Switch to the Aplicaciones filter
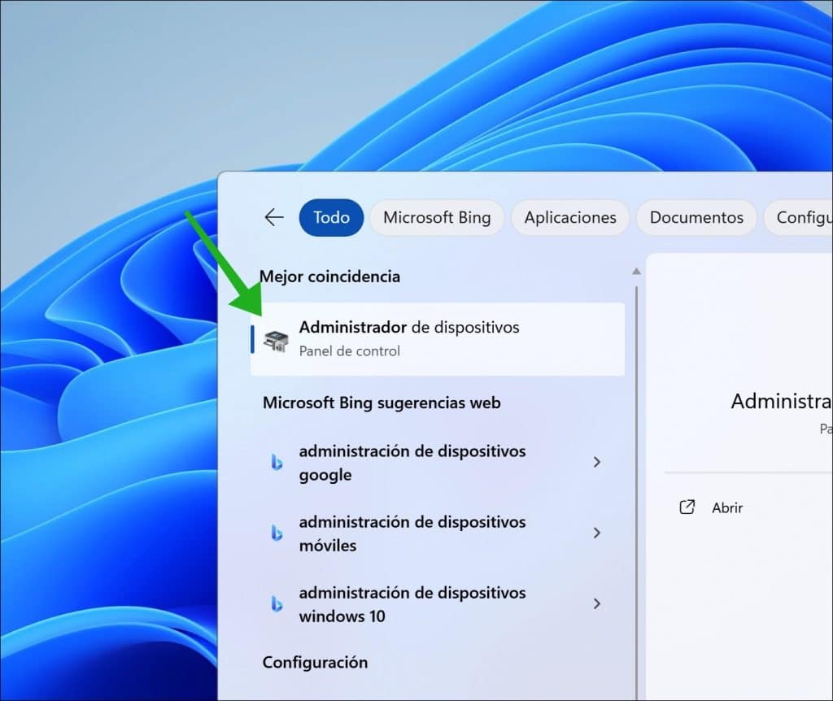Viewport: 833px width, 701px height. tap(570, 217)
